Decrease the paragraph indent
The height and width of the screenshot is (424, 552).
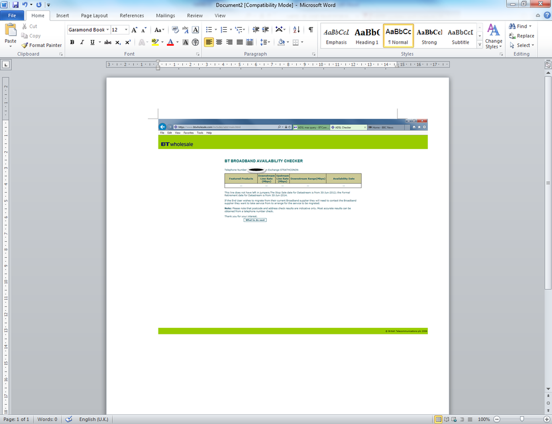pos(256,30)
